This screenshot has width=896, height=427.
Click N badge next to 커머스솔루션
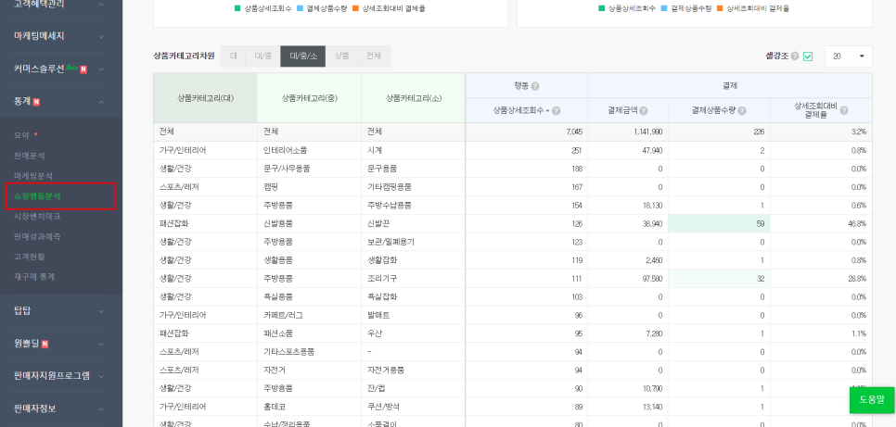tap(83, 69)
